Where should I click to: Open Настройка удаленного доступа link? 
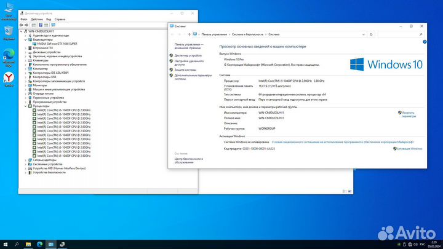189,63
